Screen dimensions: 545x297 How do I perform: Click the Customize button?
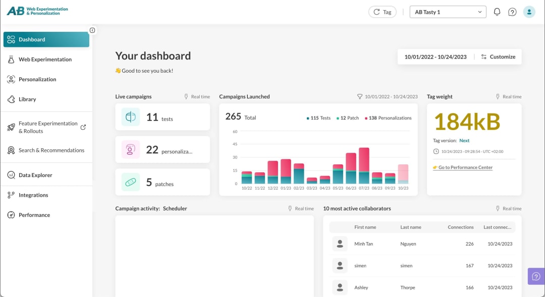[x=498, y=57]
